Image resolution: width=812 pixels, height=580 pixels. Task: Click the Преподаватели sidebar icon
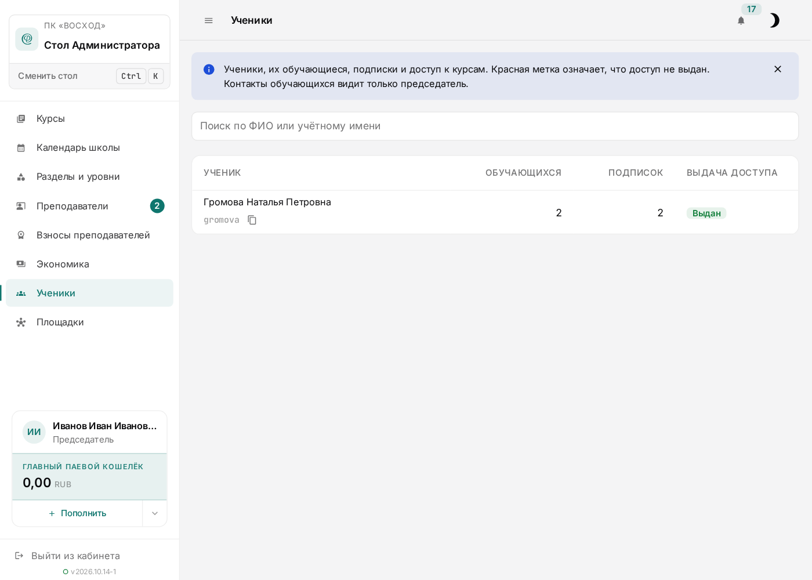[x=21, y=206]
